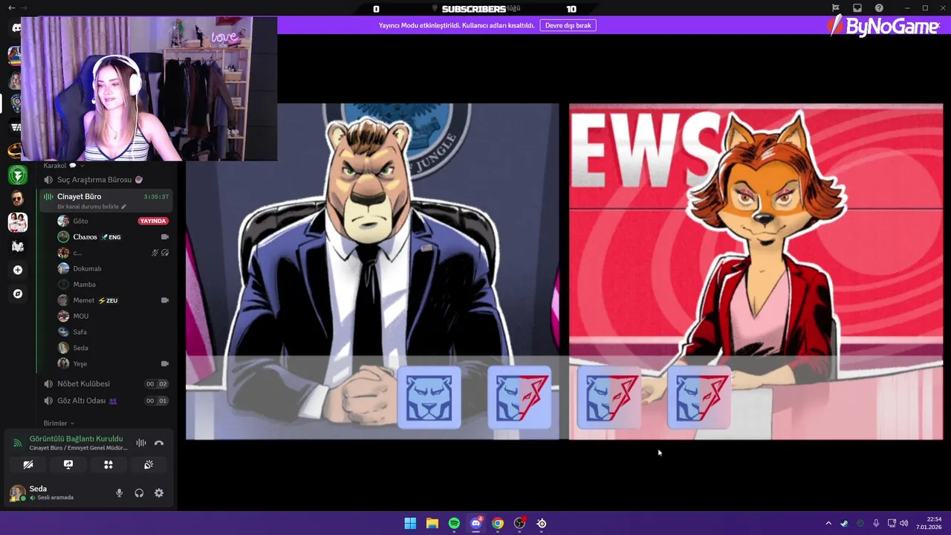Click the flag icon in Discord title bar

coord(835,8)
